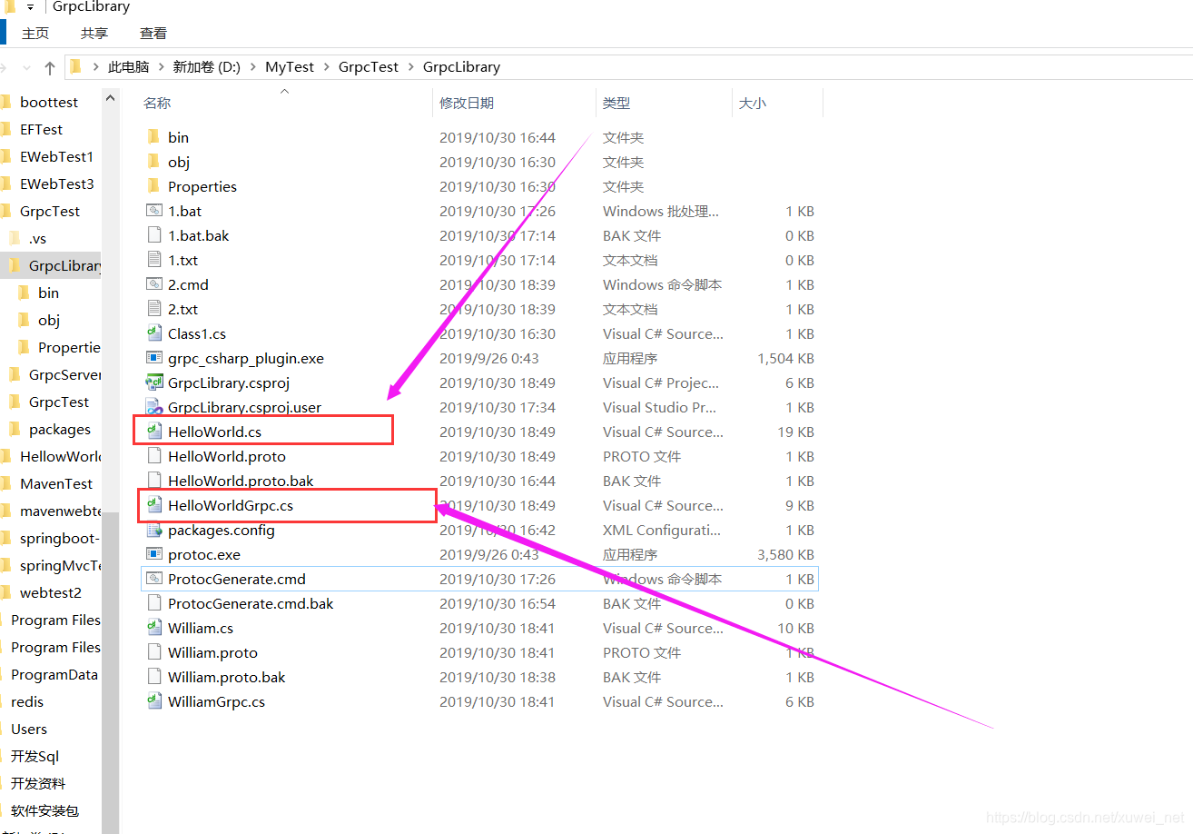Select the ProtocGenerate.cmd.bak file icon
The height and width of the screenshot is (834, 1193).
[x=153, y=603]
